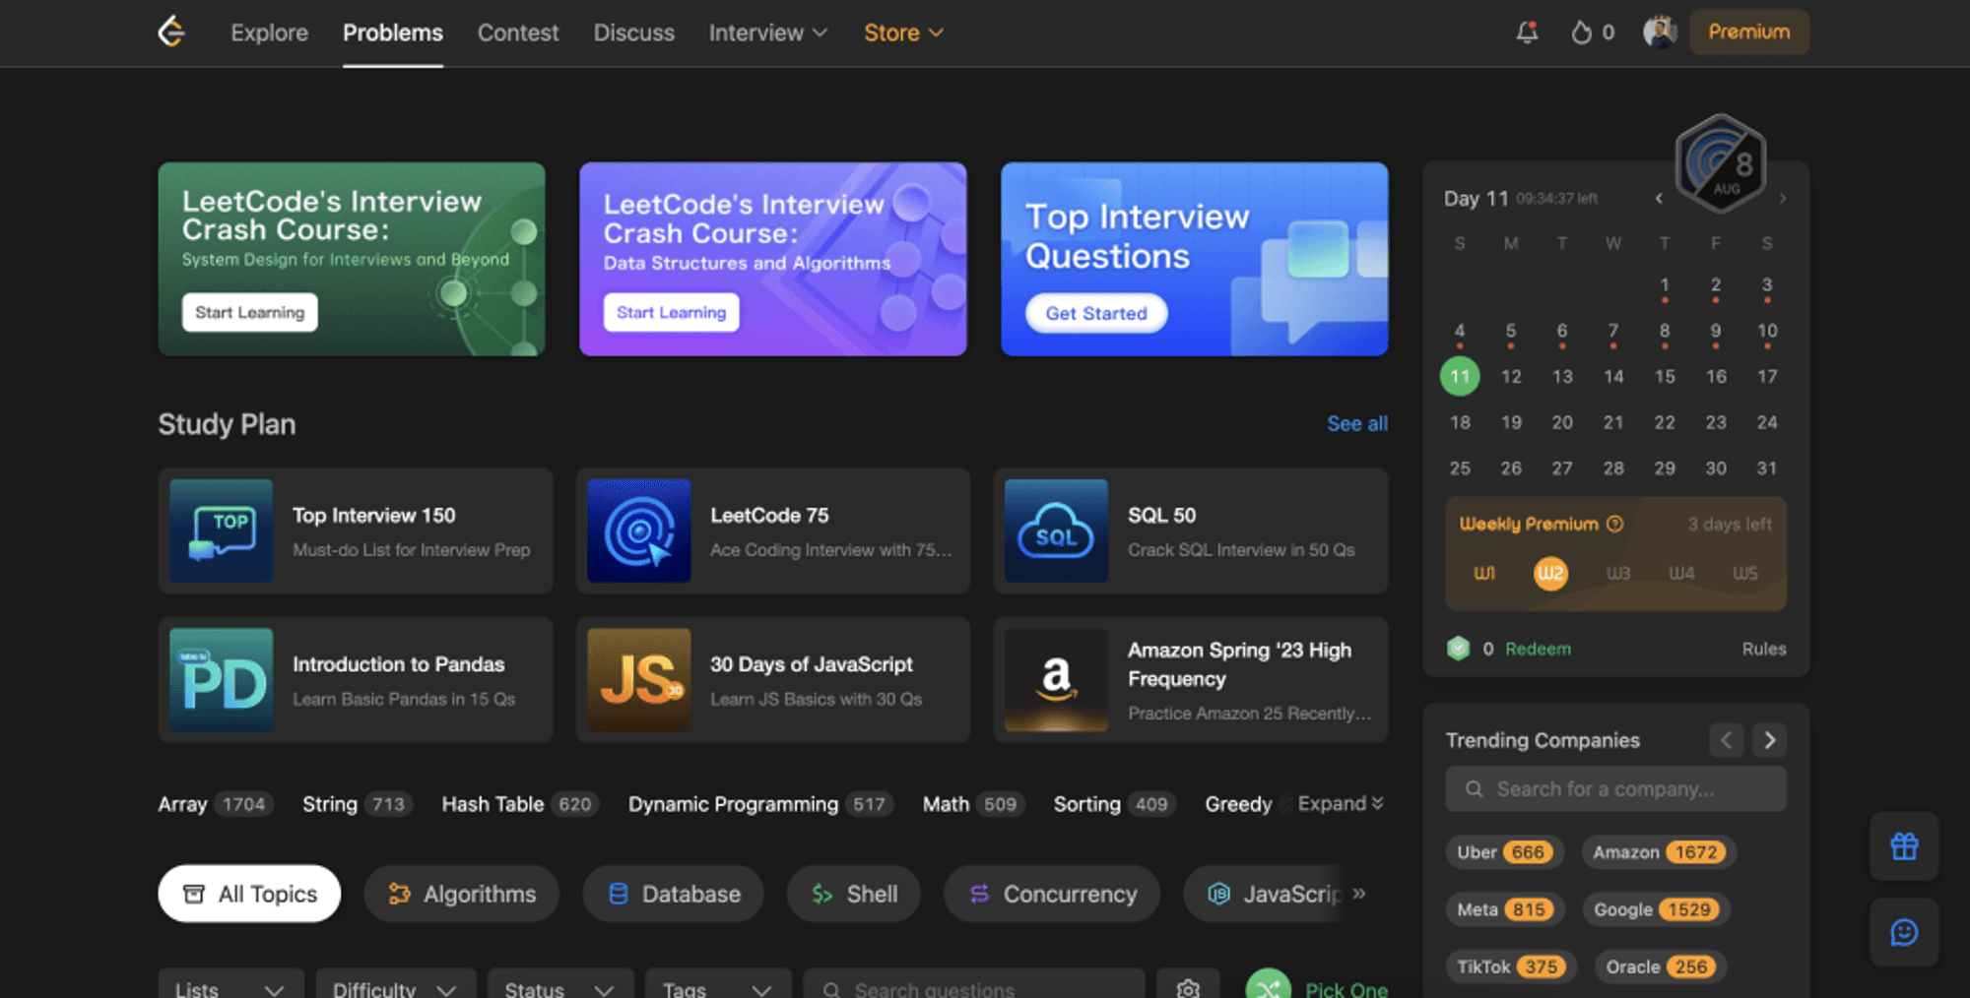Click the Premium button
Image resolution: width=1970 pixels, height=998 pixels.
pyautogui.click(x=1748, y=31)
